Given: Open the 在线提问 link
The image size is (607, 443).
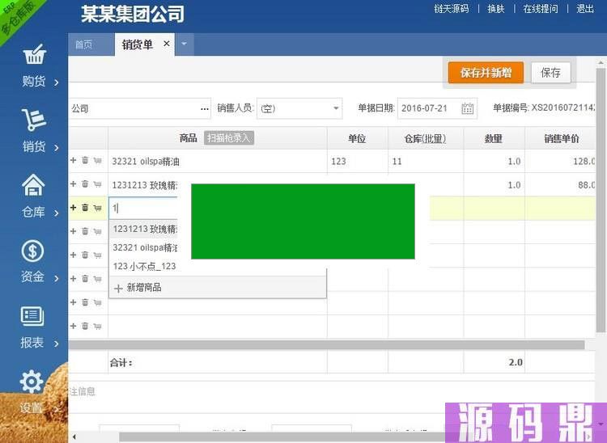Looking at the screenshot, I should (x=541, y=9).
